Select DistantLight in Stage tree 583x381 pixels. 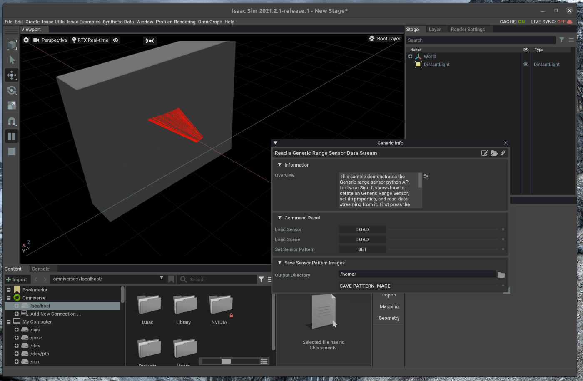click(x=436, y=65)
